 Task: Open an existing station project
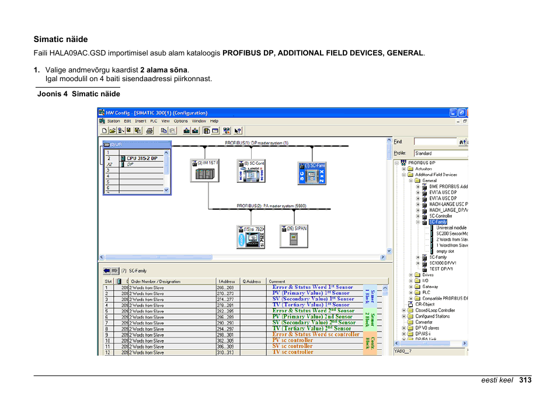pos(112,130)
